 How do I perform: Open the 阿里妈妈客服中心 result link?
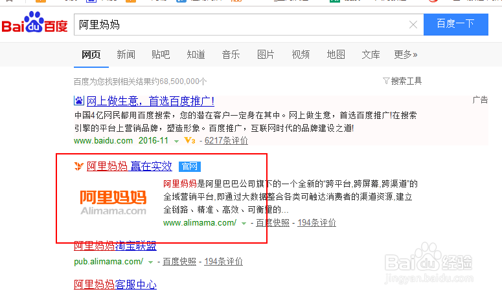(115, 284)
